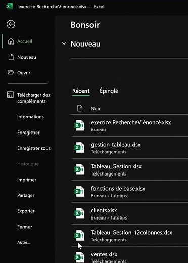The width and height of the screenshot is (188, 263).
Task: Open the Exporter page
Action: click(26, 211)
